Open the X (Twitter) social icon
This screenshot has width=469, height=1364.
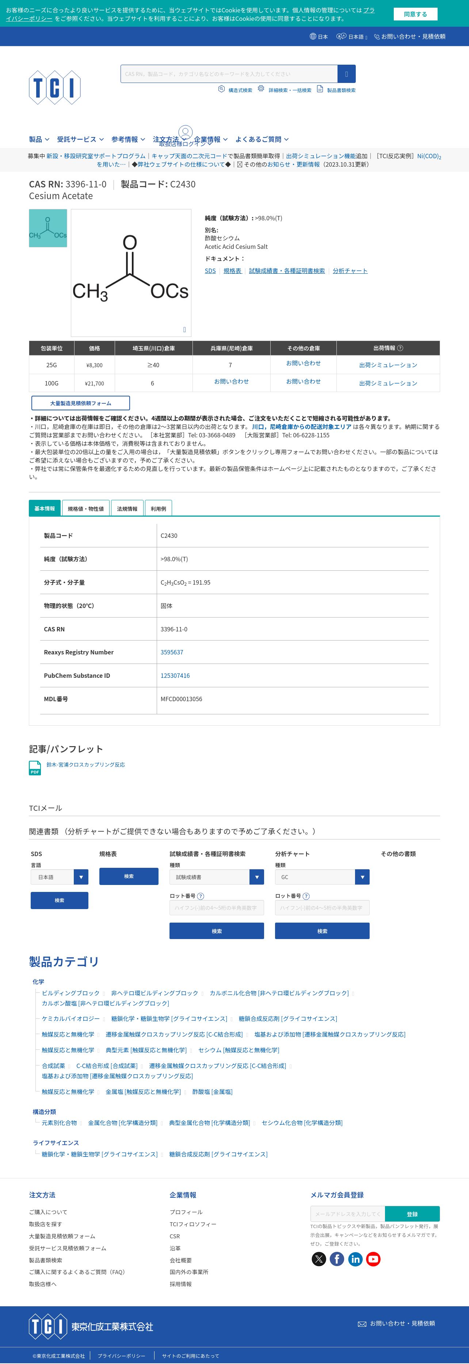(319, 1259)
